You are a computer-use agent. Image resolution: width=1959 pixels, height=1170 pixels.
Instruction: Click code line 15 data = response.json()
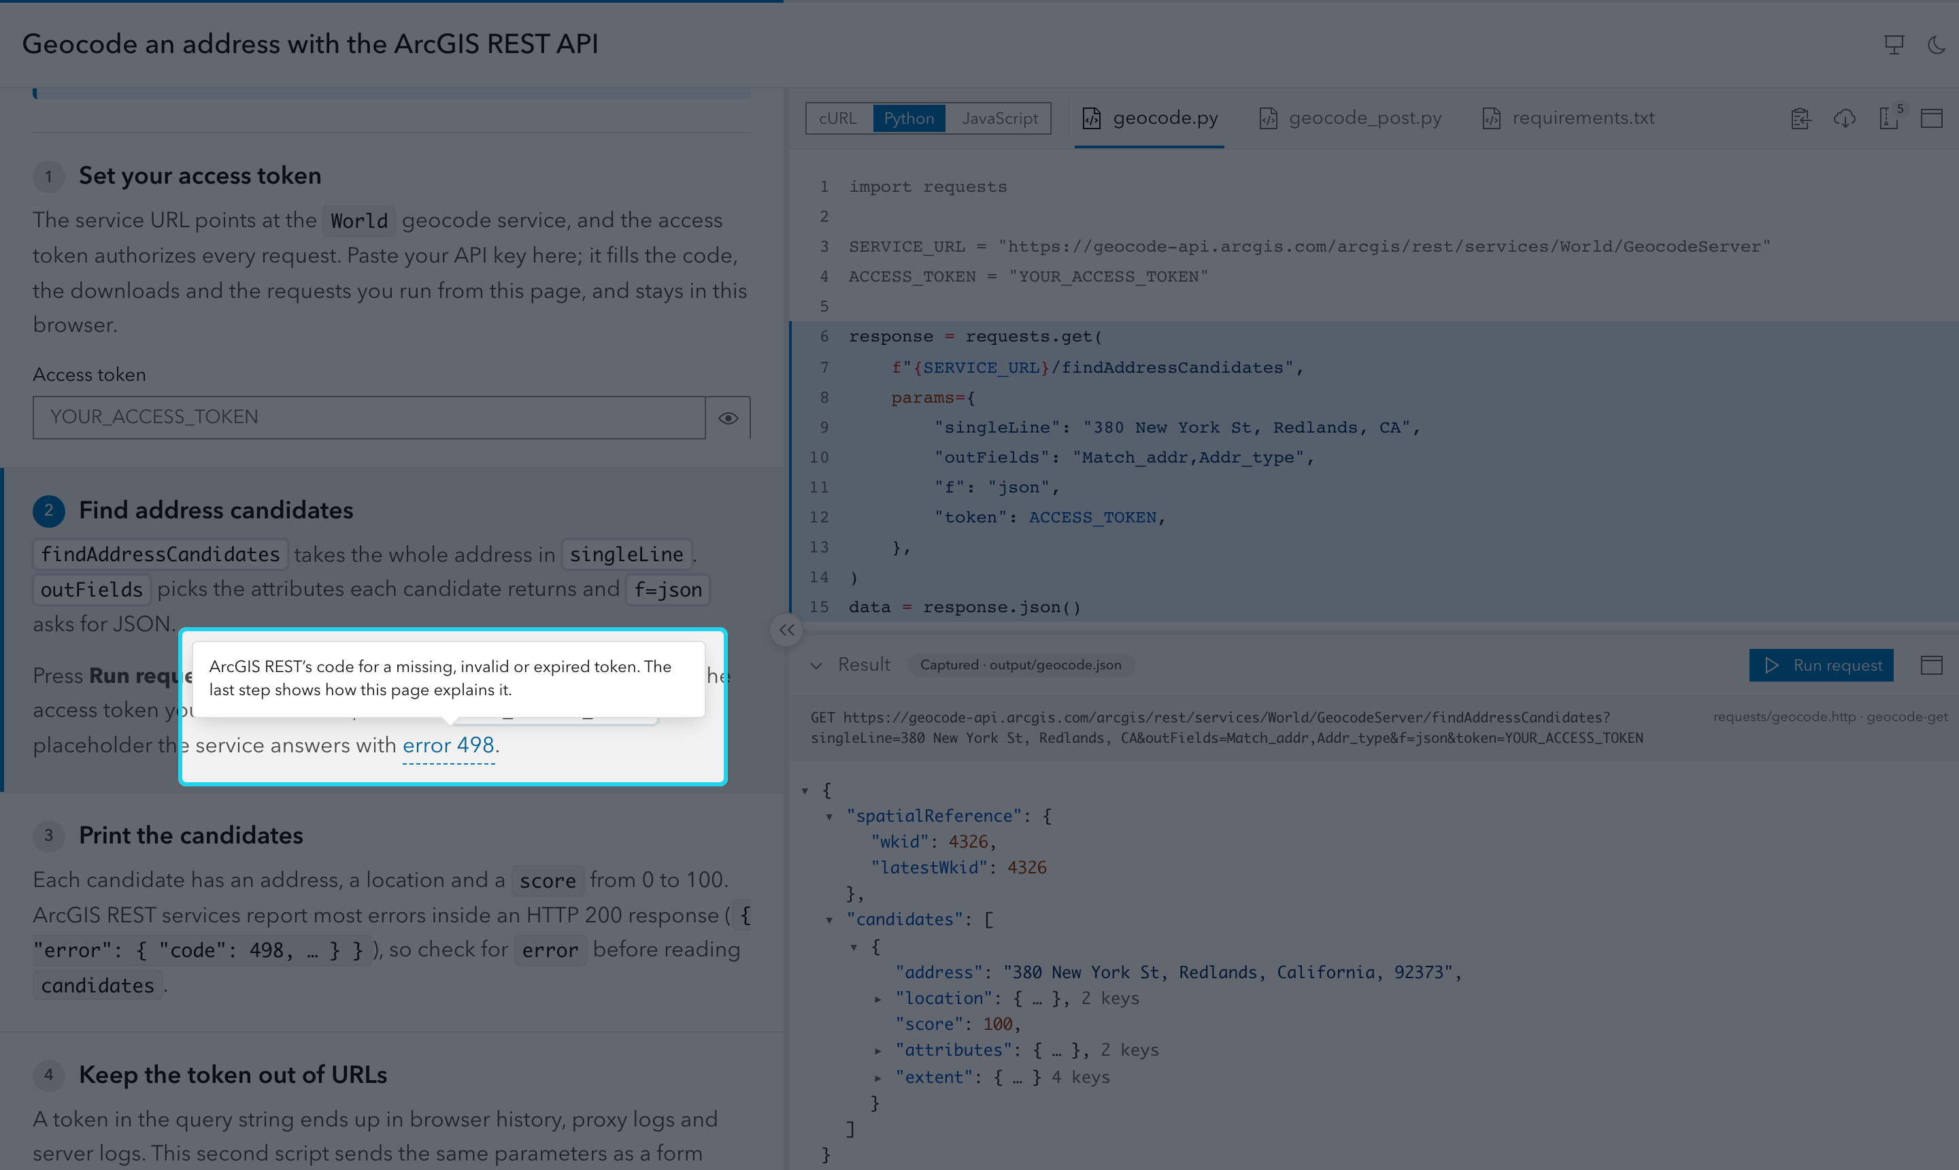point(964,607)
